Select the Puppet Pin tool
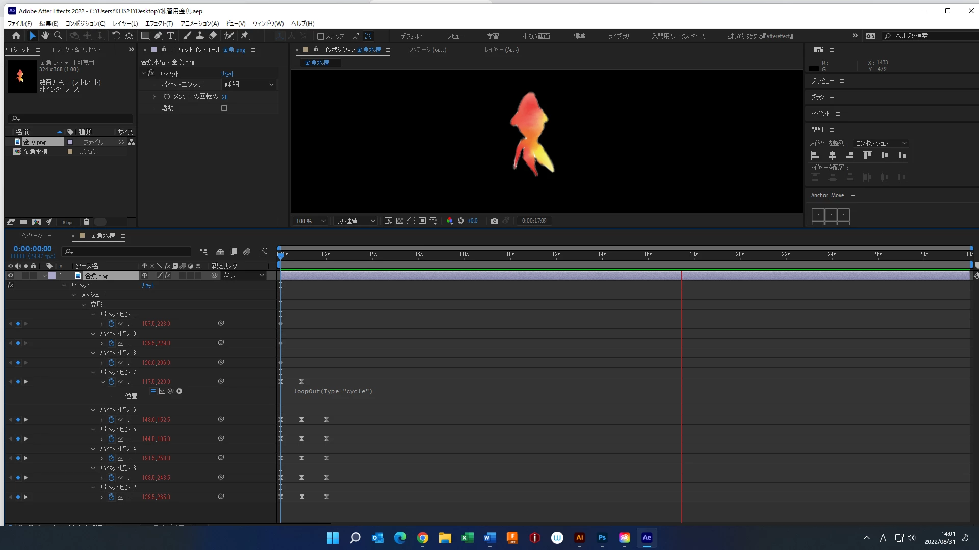The height and width of the screenshot is (550, 979). coord(245,36)
